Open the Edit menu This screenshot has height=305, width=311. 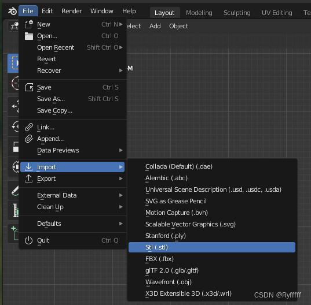click(x=47, y=11)
